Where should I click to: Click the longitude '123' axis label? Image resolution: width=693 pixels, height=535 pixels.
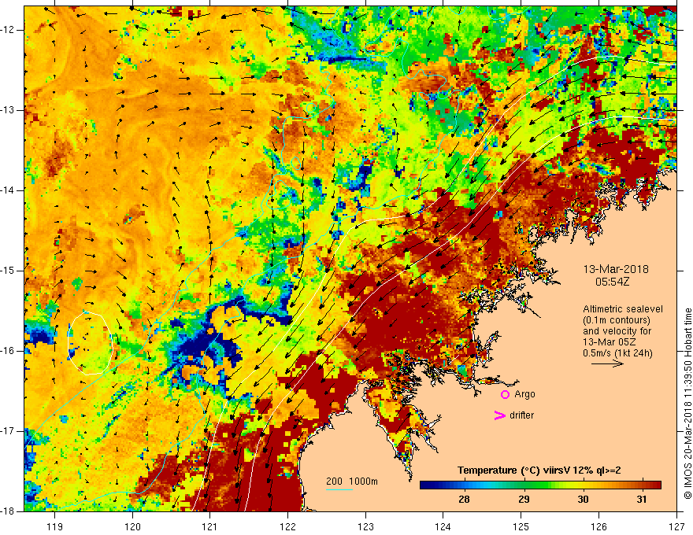pyautogui.click(x=365, y=526)
